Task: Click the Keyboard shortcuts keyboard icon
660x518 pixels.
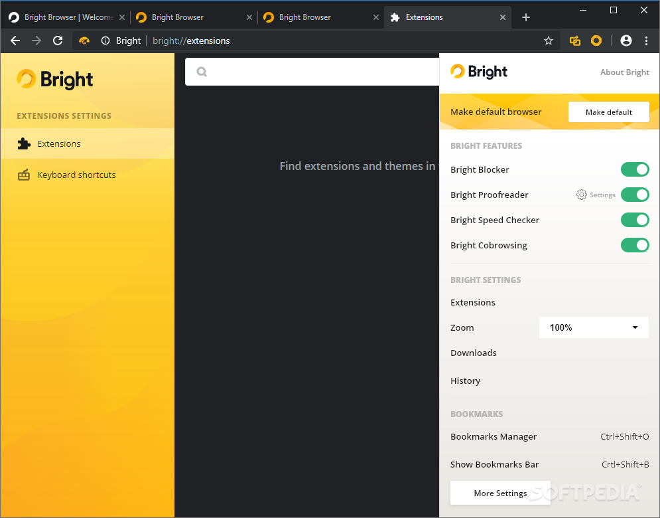Action: pos(24,175)
